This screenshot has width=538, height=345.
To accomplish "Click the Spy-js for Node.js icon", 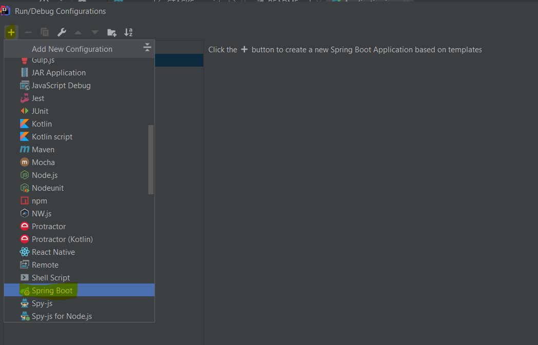I will 25,316.
